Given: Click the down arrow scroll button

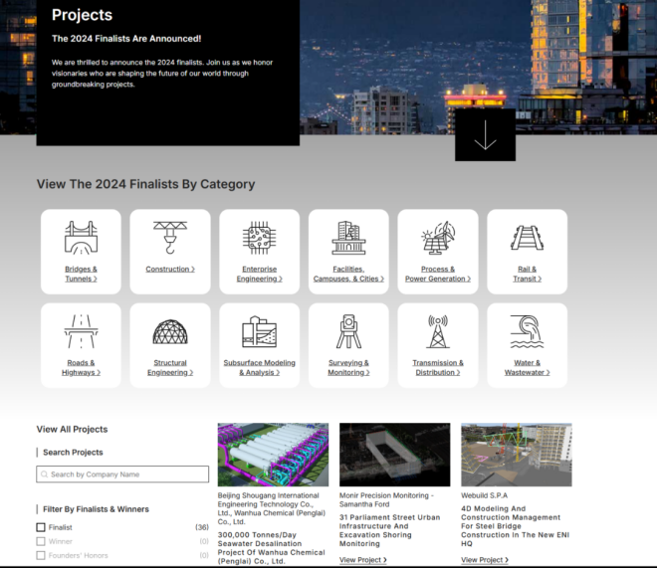Looking at the screenshot, I should [485, 137].
